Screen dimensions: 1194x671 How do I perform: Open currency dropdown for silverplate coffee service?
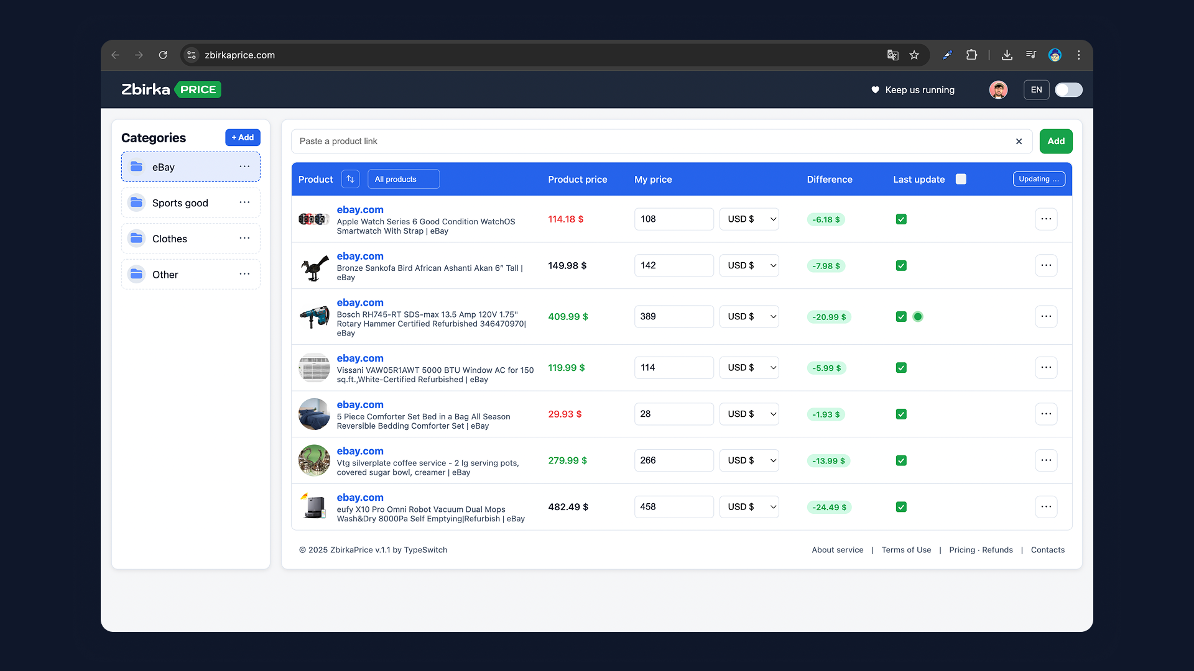[x=749, y=460]
